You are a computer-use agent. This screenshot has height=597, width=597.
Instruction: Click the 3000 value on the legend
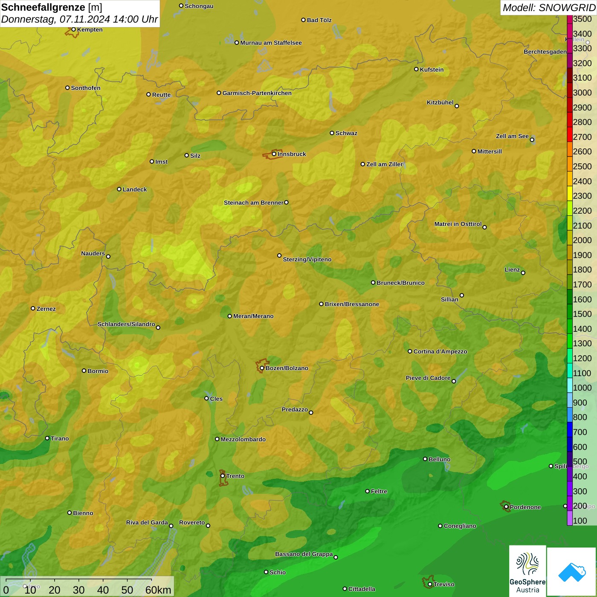pos(582,93)
